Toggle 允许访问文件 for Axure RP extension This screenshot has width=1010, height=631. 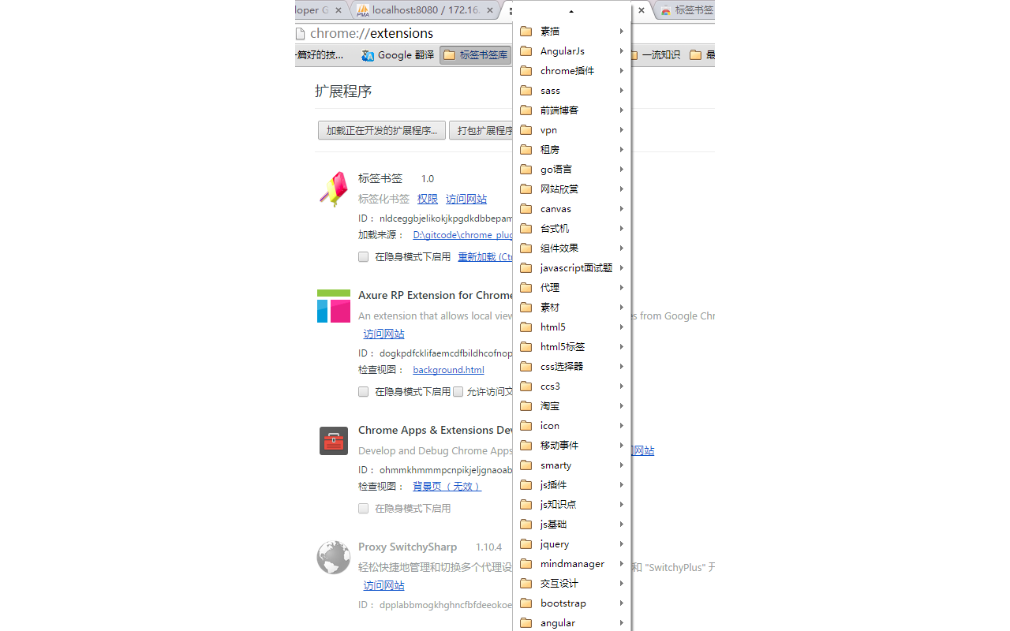(x=458, y=391)
